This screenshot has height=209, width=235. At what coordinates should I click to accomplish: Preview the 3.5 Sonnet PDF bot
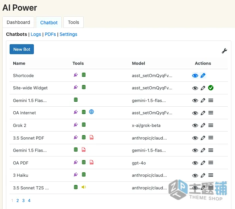pos(195,138)
